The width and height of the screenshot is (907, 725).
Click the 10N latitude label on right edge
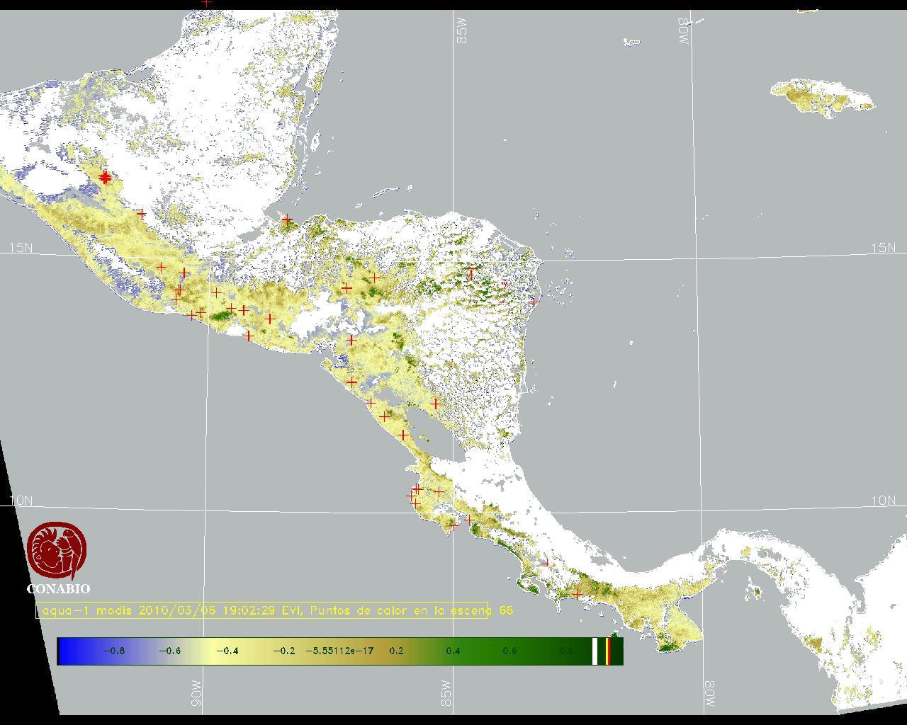[x=883, y=501]
